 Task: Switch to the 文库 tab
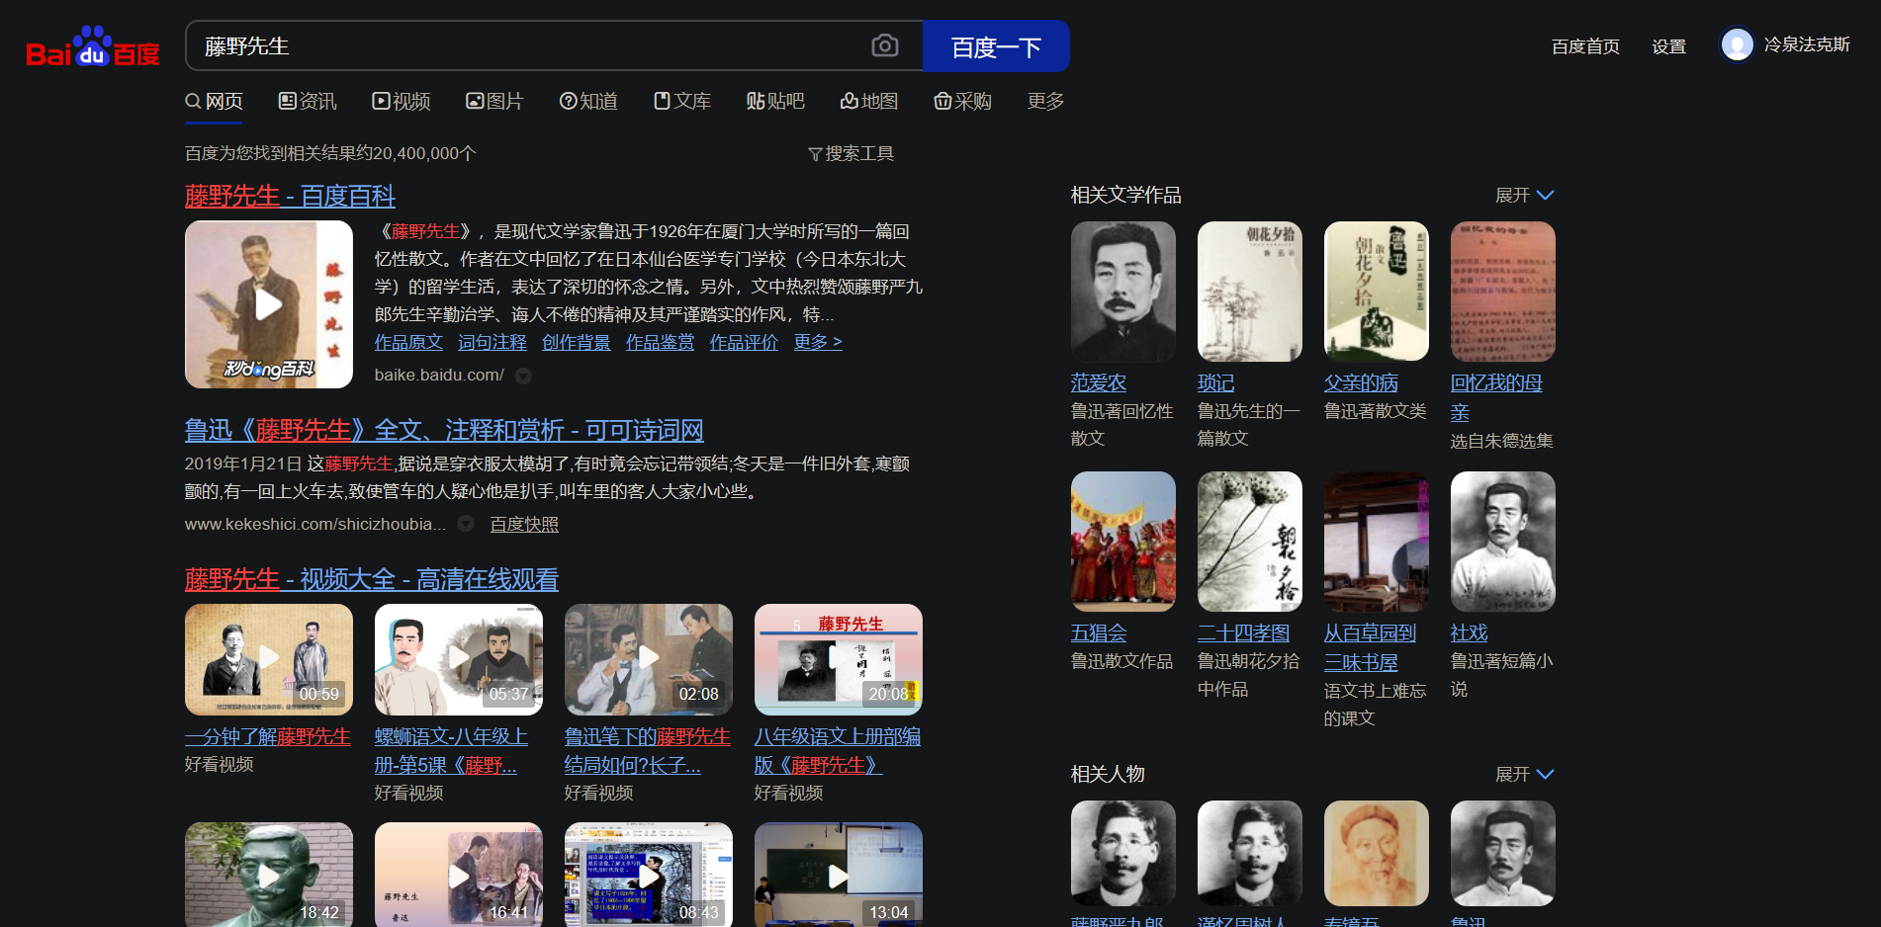682,102
